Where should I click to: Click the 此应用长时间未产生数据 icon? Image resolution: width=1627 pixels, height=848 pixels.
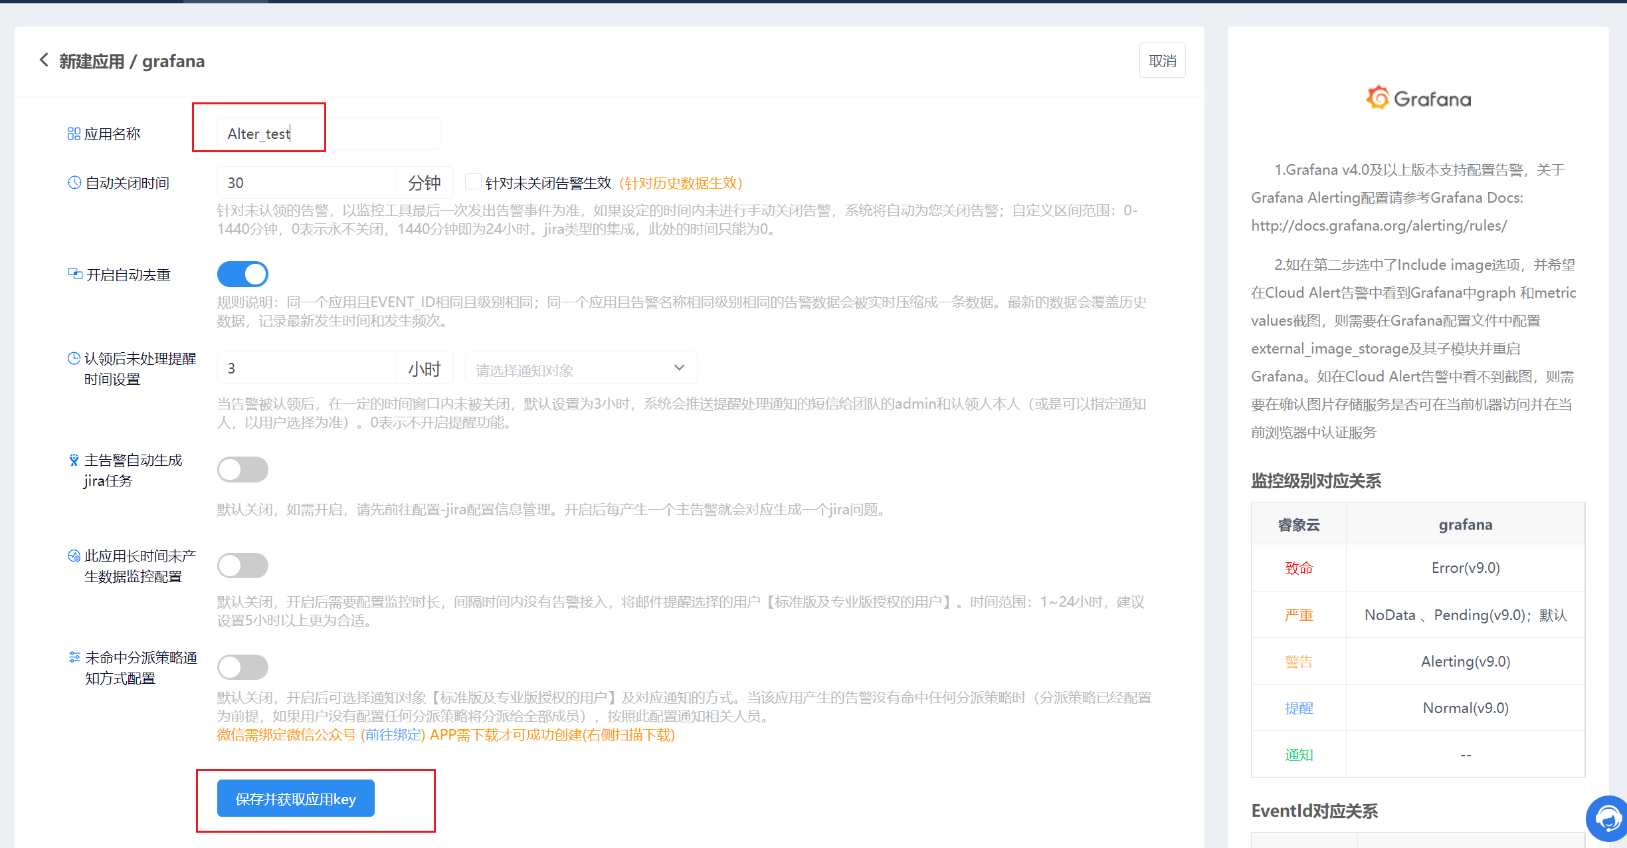click(x=74, y=556)
